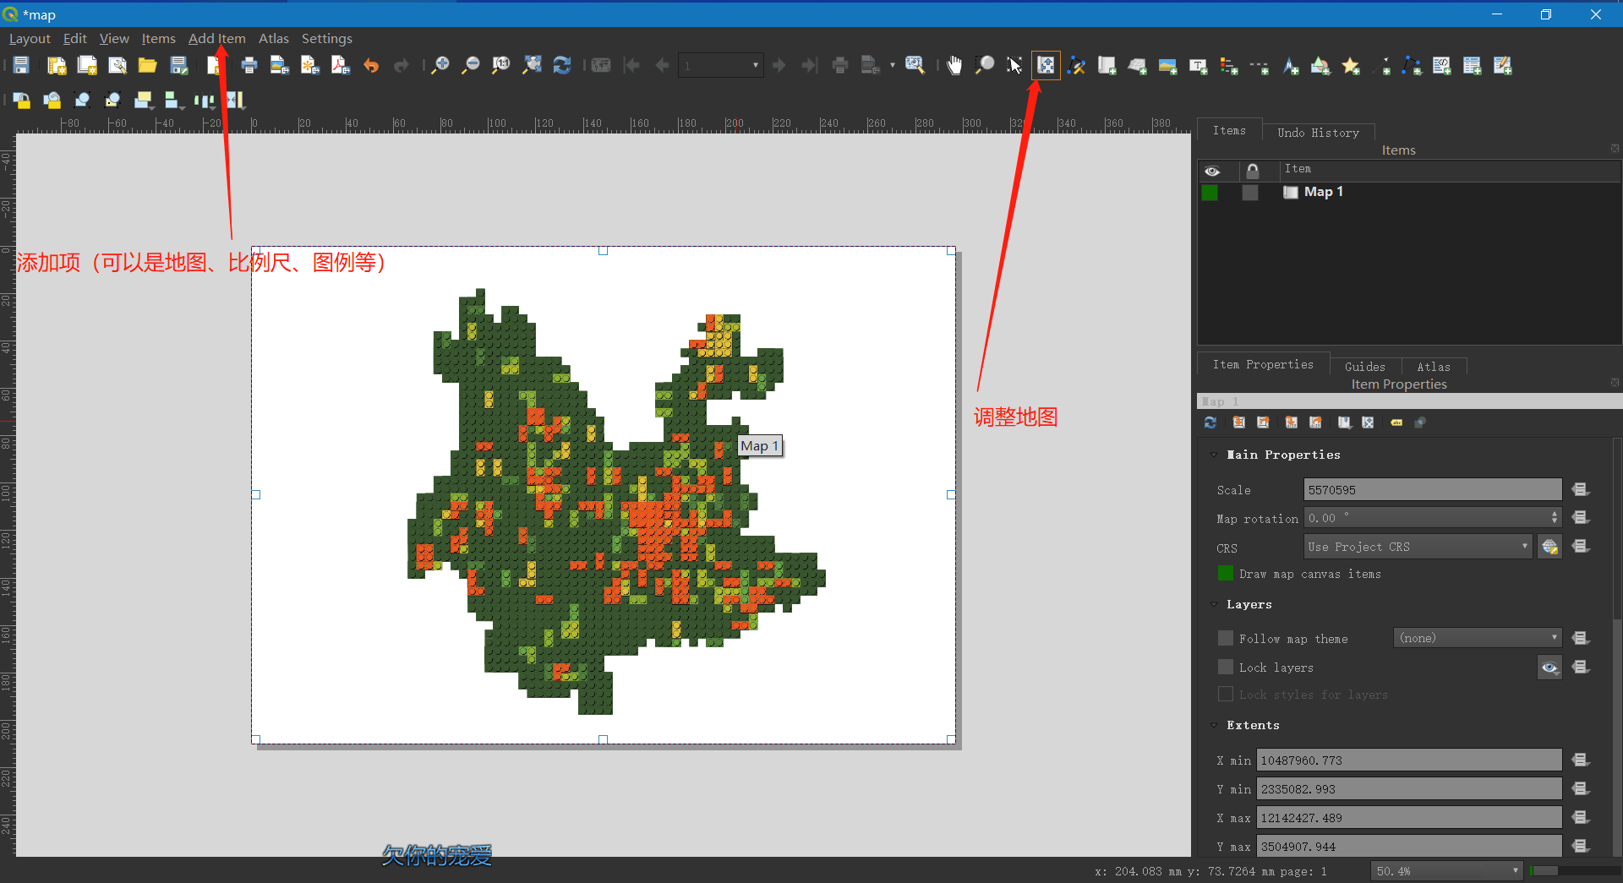This screenshot has width=1623, height=883.
Task: Open the zoom level 50.4% dropdown
Action: click(1446, 871)
